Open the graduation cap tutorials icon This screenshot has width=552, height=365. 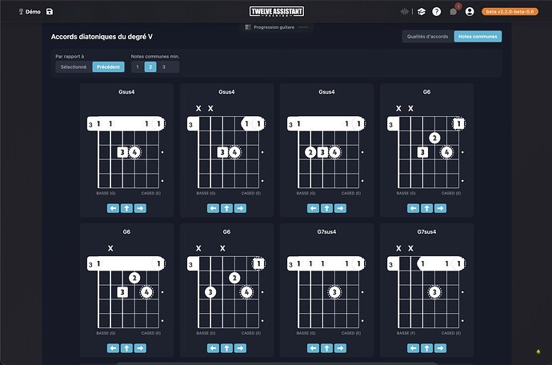tap(422, 12)
